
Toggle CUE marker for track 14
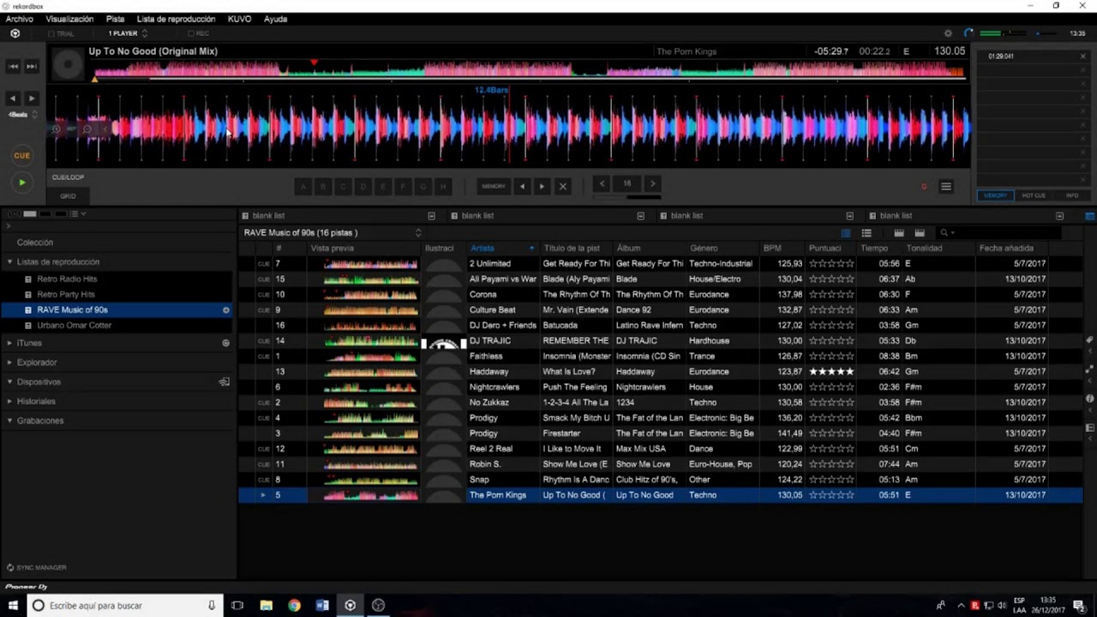click(264, 341)
